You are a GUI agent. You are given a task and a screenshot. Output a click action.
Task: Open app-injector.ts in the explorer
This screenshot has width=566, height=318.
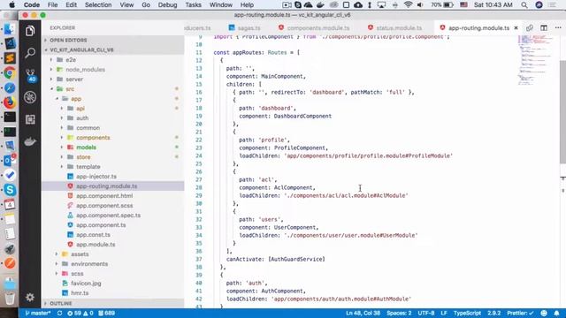[x=96, y=177]
